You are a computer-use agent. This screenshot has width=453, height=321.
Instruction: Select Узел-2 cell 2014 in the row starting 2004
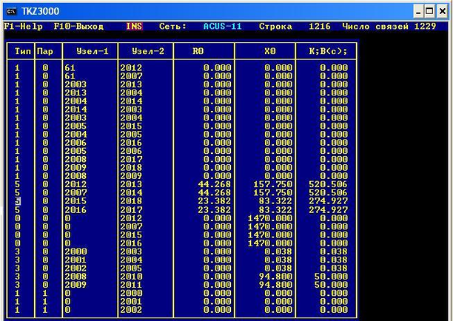coord(131,101)
